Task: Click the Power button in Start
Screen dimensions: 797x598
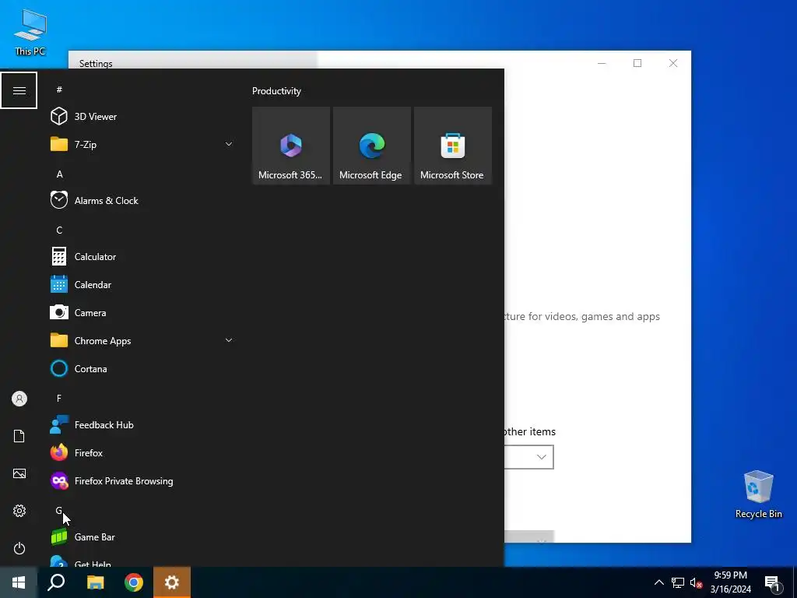Action: pos(19,548)
